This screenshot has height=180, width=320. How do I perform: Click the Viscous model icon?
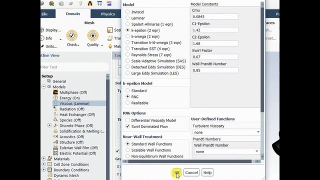(55, 103)
